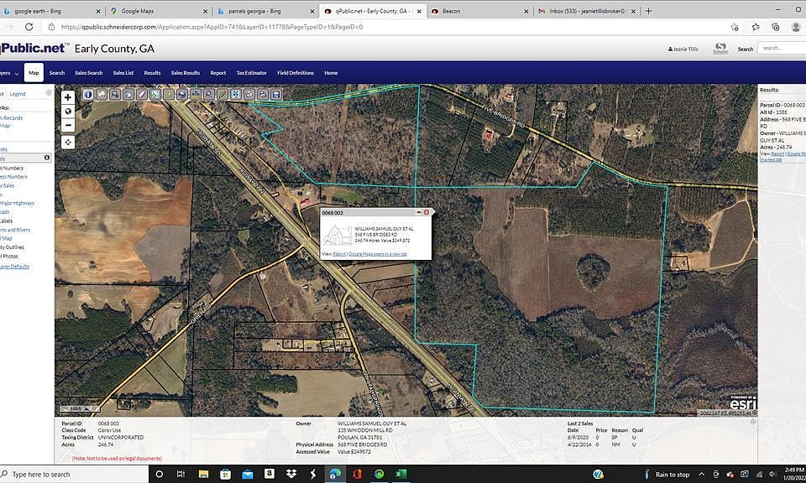This screenshot has width=806, height=483.
Task: Open the Sales Search tab
Action: coord(88,73)
